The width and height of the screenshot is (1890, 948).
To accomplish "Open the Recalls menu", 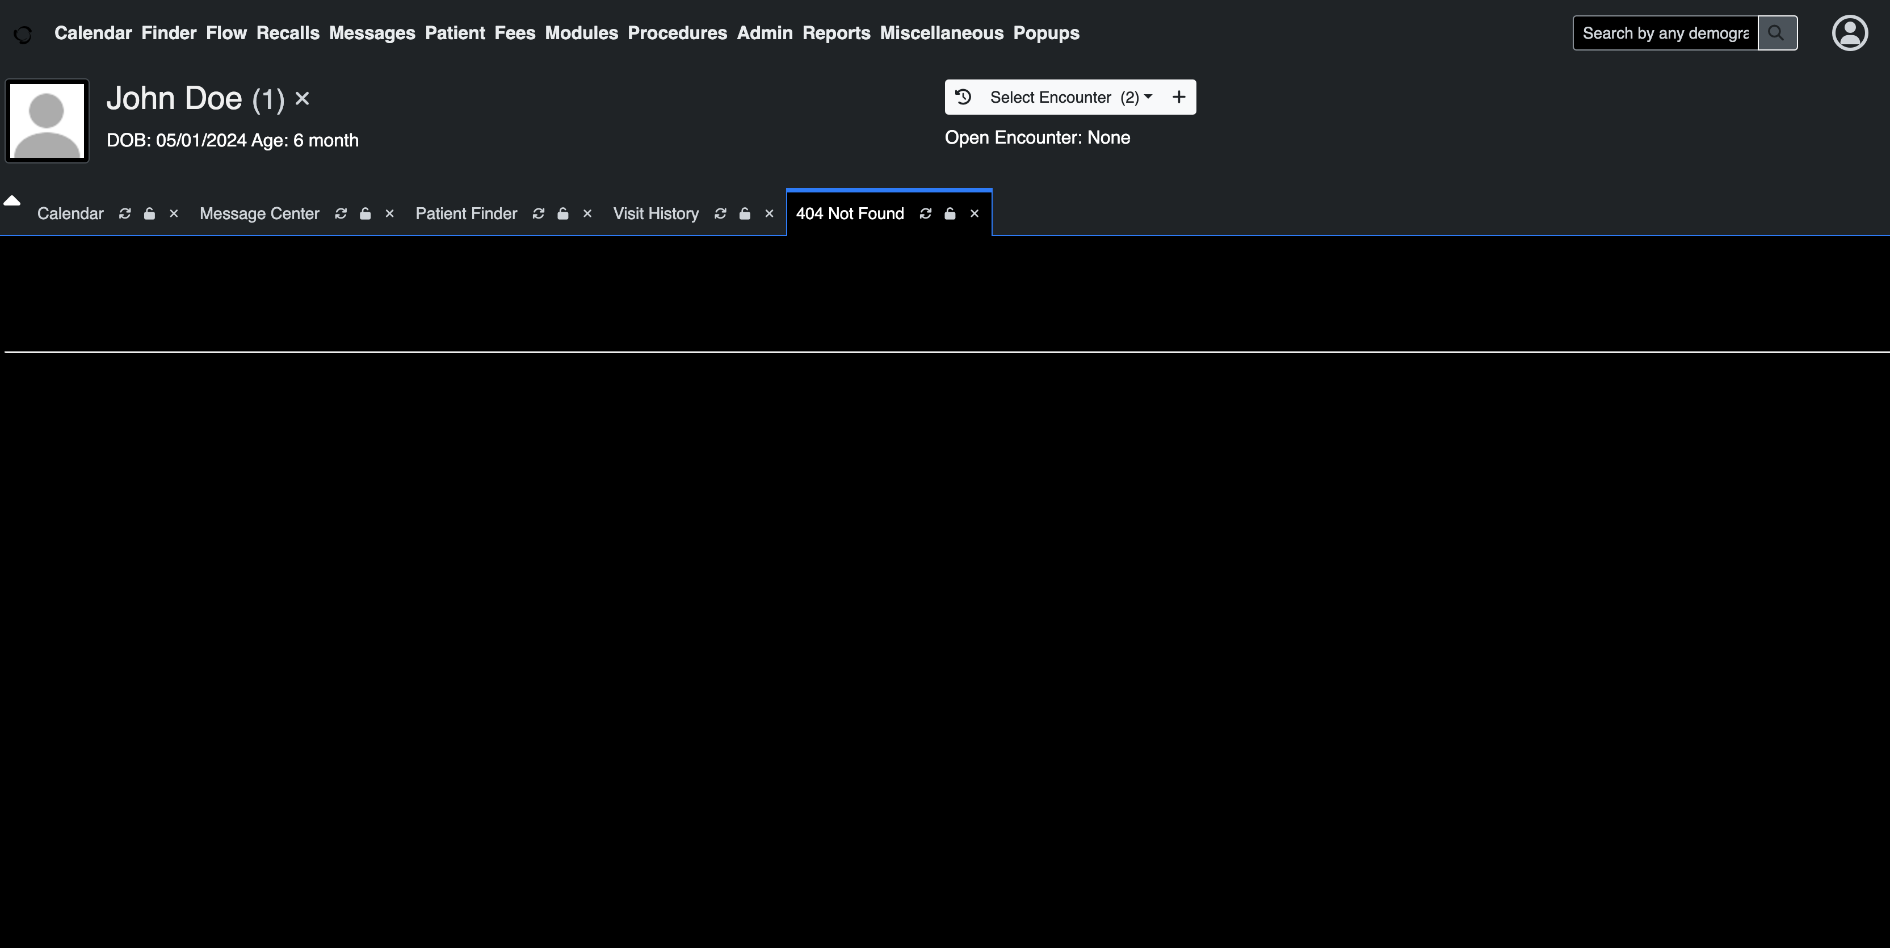I will pyautogui.click(x=288, y=33).
